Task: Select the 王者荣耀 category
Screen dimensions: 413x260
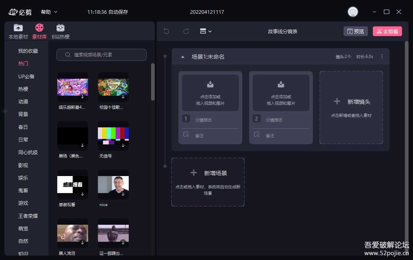Action: [28, 216]
